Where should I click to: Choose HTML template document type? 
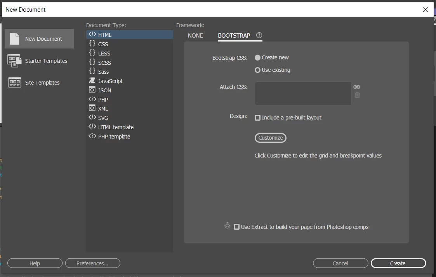[x=130, y=127]
